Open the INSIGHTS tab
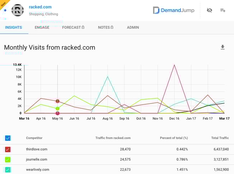 13,28
